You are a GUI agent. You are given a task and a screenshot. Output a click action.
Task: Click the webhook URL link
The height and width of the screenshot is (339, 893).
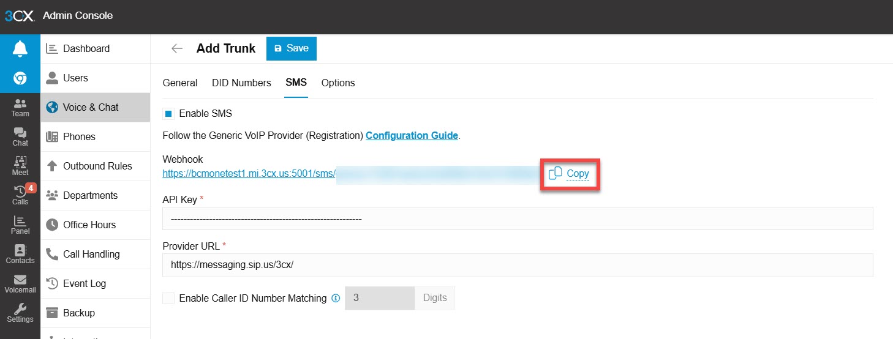pos(249,173)
